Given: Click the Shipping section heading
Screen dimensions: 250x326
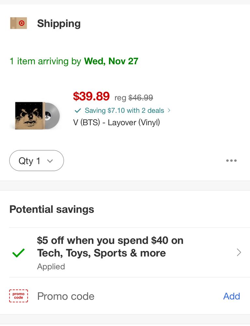Looking at the screenshot, I should tap(59, 23).
